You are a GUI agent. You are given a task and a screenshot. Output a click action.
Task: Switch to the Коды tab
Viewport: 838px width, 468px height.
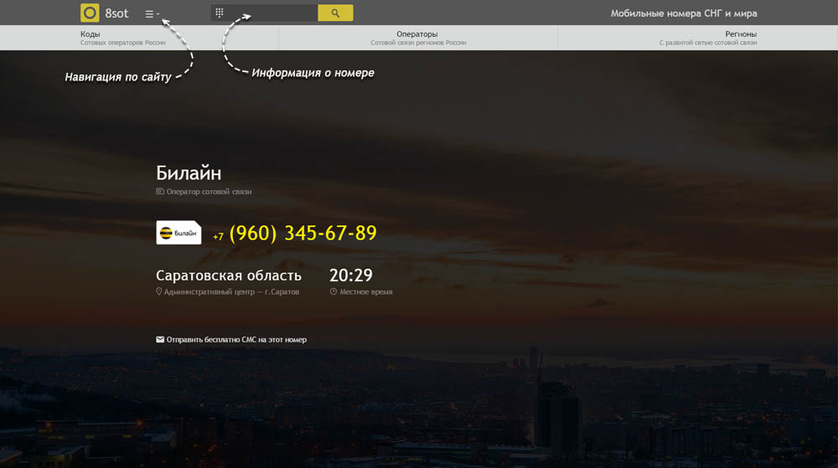139,38
